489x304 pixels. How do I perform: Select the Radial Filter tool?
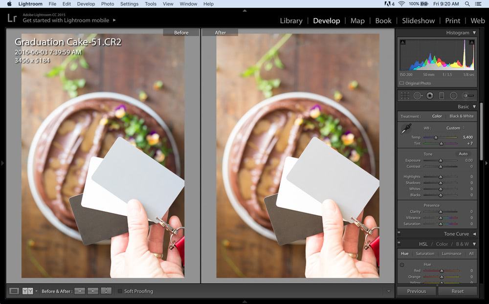pyautogui.click(x=453, y=95)
